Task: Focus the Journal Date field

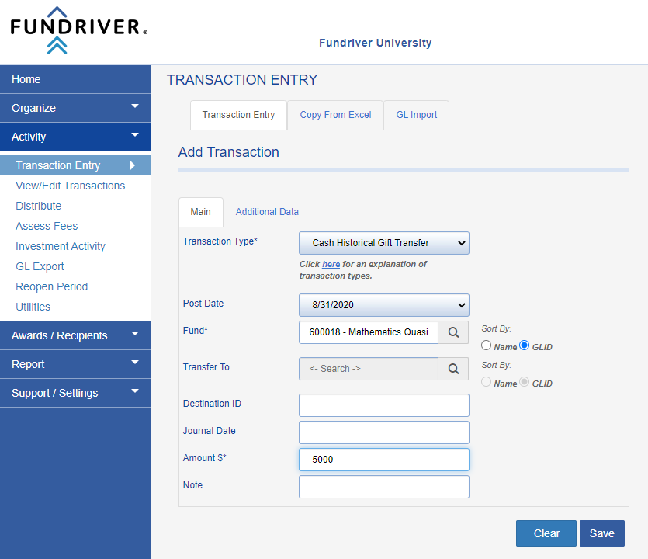Action: 384,432
